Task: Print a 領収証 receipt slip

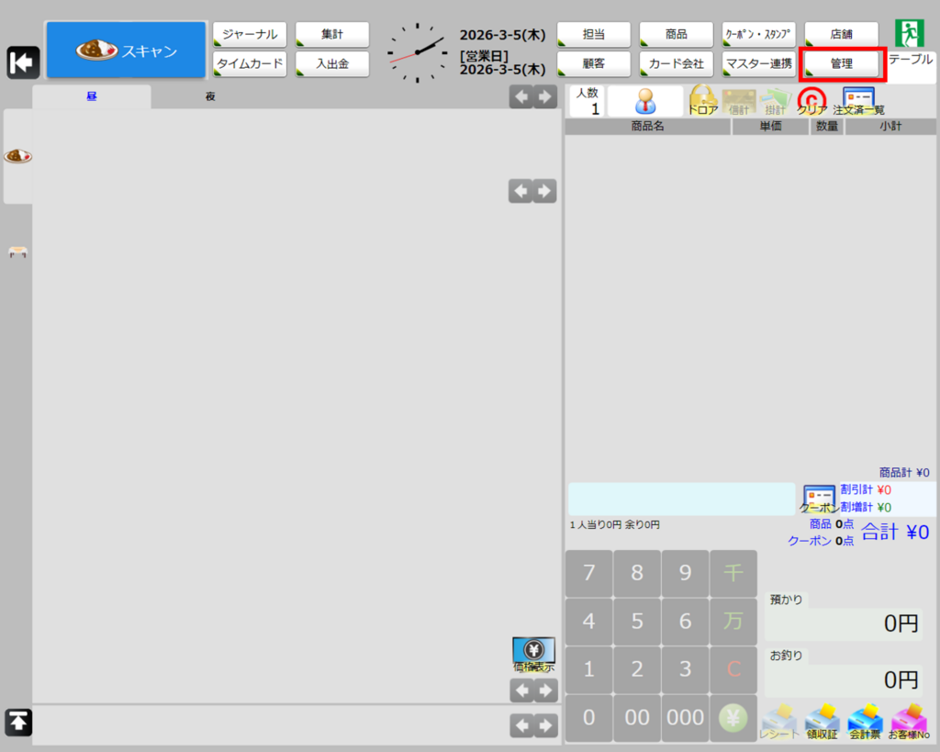Action: [822, 722]
